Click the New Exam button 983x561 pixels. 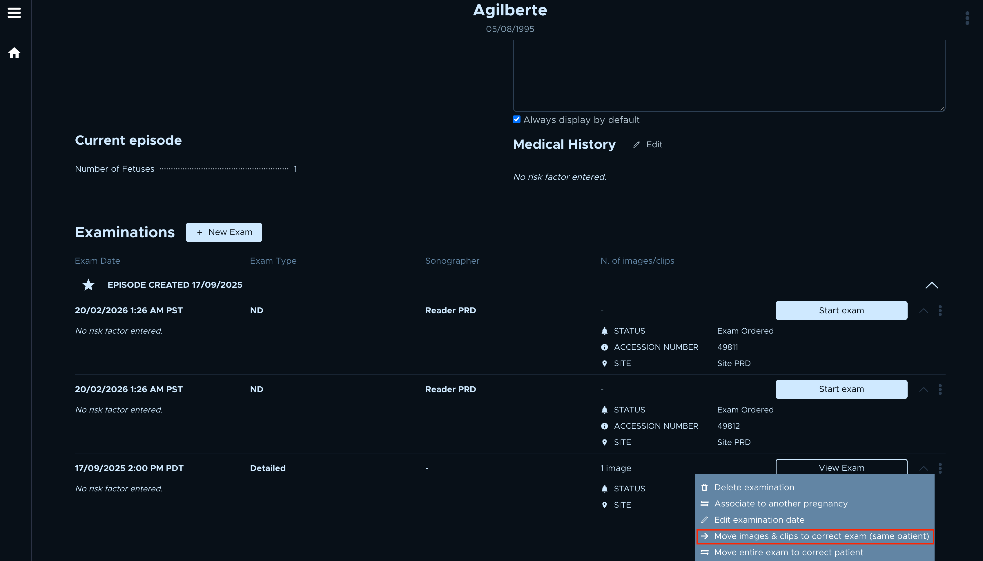(x=224, y=232)
